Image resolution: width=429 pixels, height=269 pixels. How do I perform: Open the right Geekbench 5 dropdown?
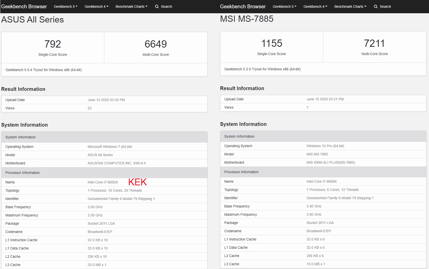pyautogui.click(x=284, y=7)
